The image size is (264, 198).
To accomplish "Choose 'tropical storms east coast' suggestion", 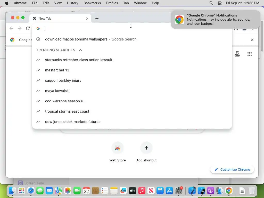I will tap(132, 111).
